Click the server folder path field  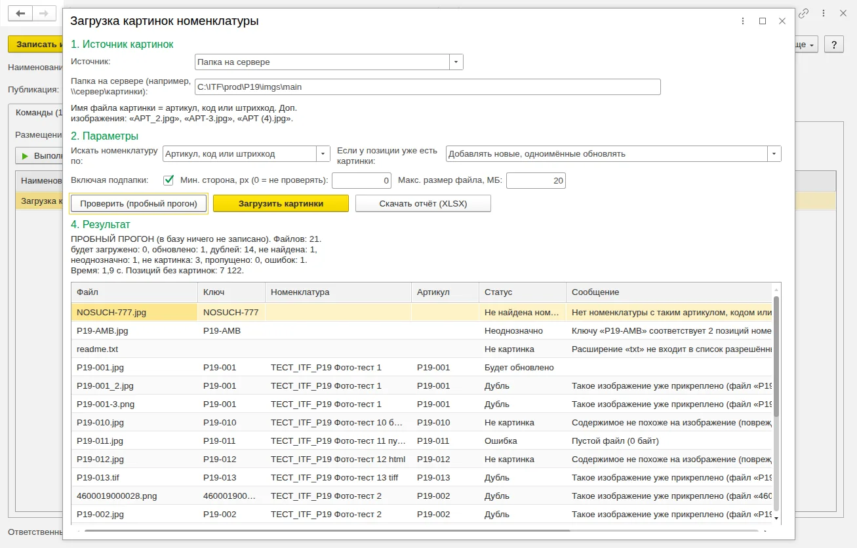point(428,87)
